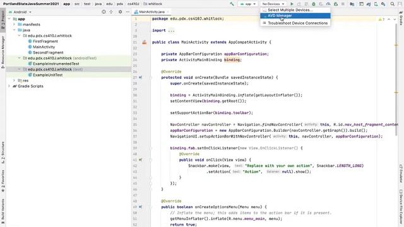
Task: Click the cs410J breadcrumb
Action: click(133, 4)
